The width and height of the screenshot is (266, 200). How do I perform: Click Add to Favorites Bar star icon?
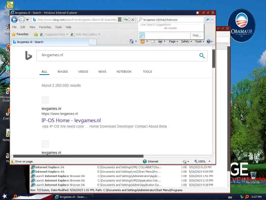[36, 34]
